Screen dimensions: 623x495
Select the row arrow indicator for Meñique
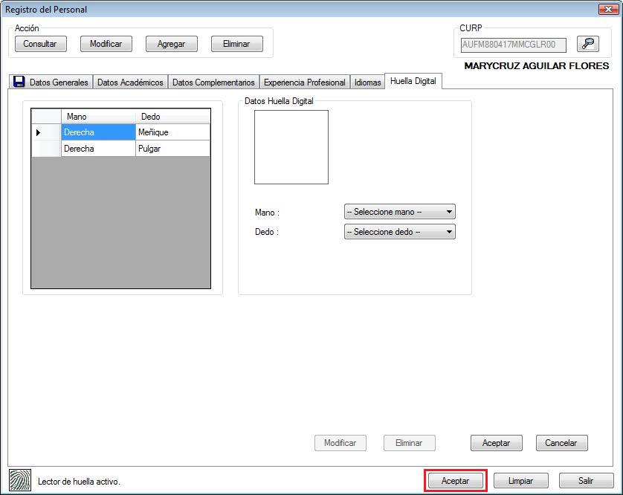(x=38, y=132)
